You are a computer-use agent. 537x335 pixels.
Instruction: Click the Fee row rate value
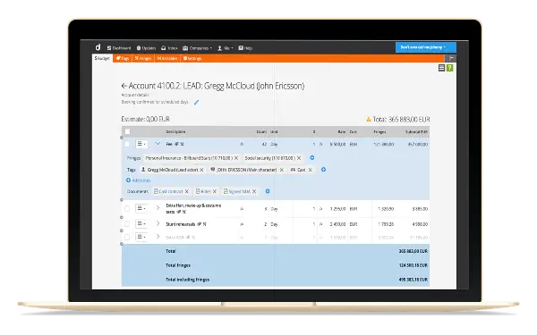(x=337, y=144)
